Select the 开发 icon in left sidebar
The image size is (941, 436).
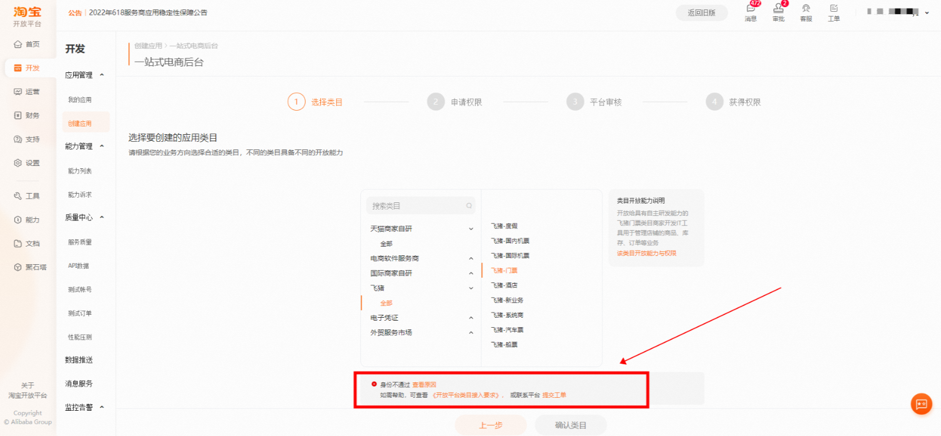pyautogui.click(x=18, y=68)
